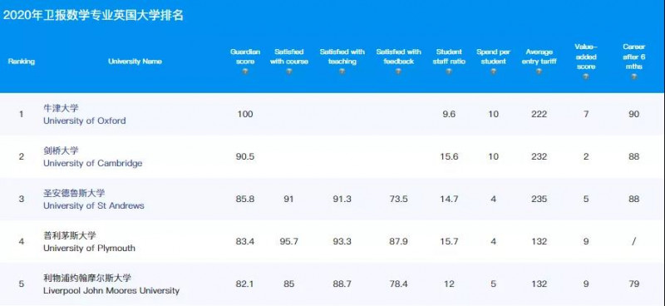Click help icon under Student staff ratio
The height and width of the screenshot is (306, 665).
[449, 72]
